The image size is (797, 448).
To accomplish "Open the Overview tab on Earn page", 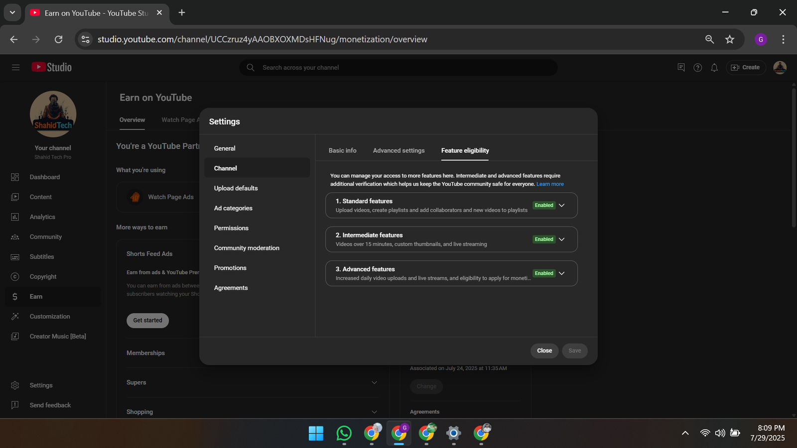I will (132, 120).
